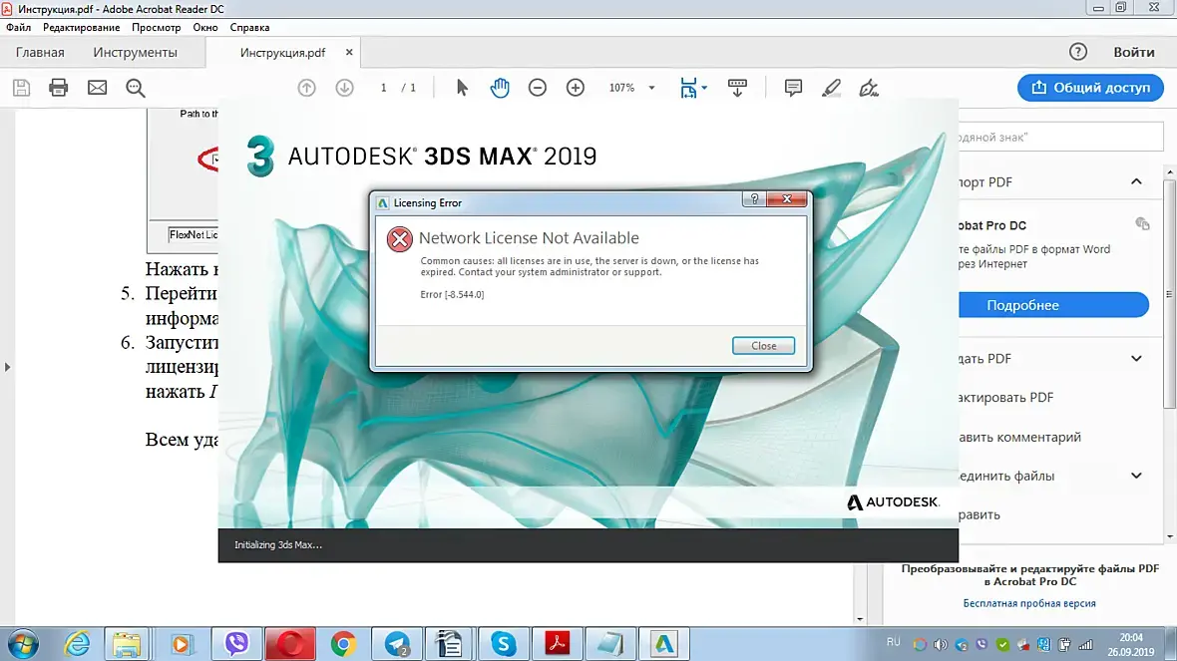Select the Highlight text pen tool
Screen dimensions: 1177x661
(831, 88)
